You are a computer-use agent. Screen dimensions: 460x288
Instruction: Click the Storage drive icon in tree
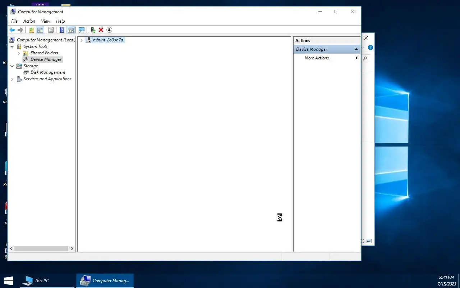[19, 66]
